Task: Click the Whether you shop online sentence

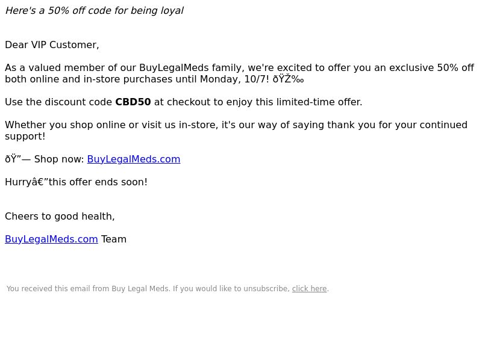Action: coord(236,131)
